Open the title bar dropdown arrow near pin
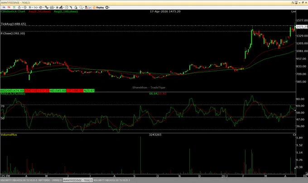 pos(299,3)
